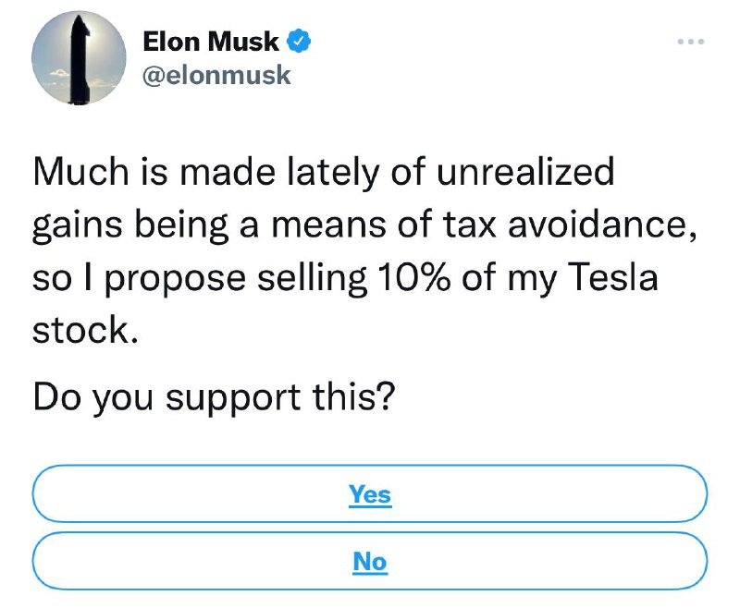Click the underlined "No" text label
This screenshot has width=740, height=608.
coord(370,562)
